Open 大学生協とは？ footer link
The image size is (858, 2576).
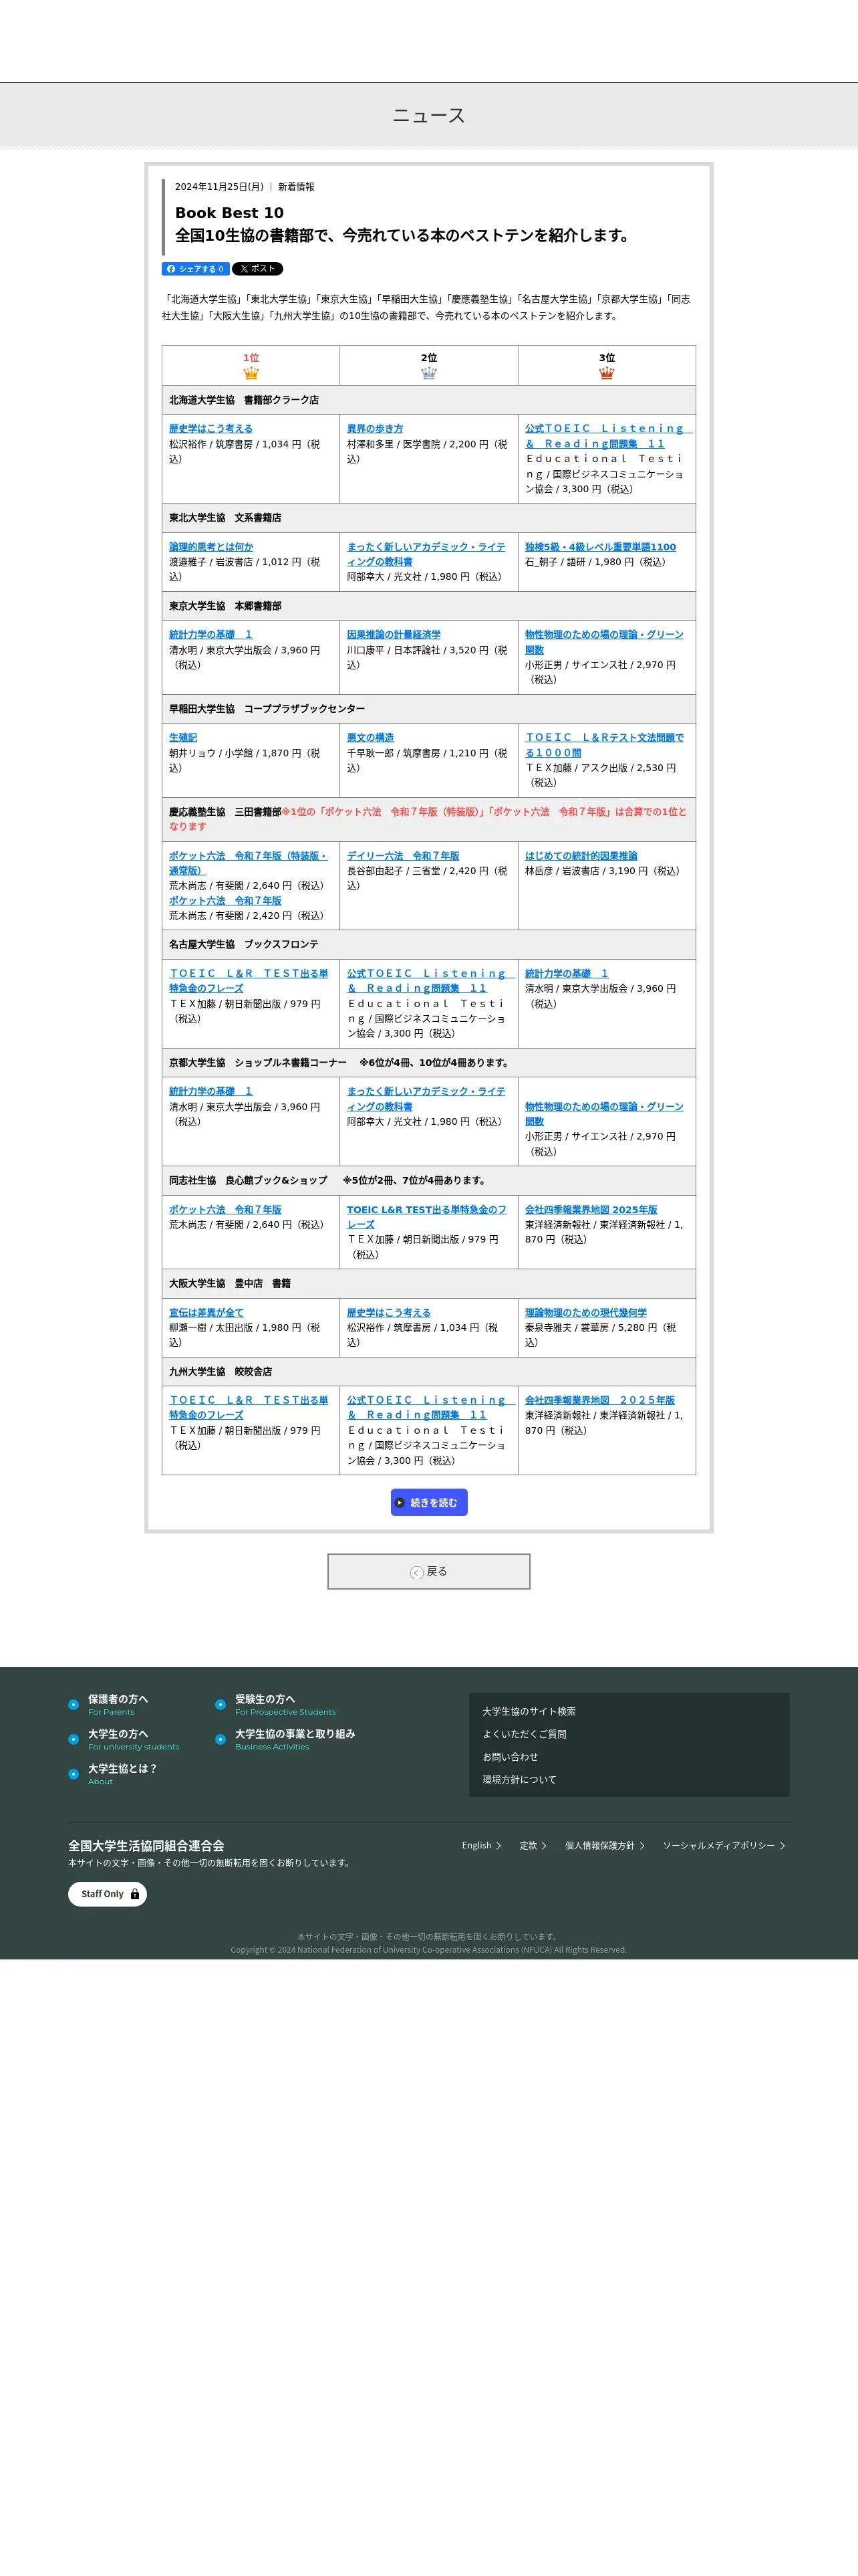pos(122,1769)
